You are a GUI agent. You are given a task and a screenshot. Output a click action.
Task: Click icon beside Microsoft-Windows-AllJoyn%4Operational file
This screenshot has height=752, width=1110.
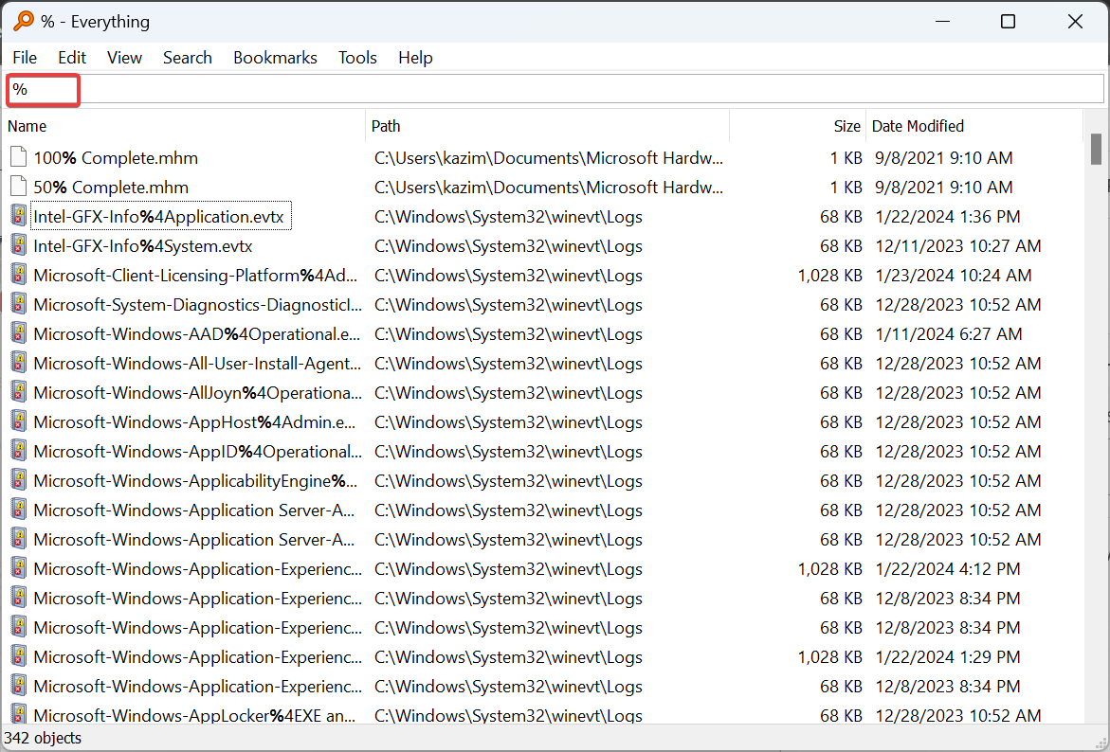(x=19, y=392)
